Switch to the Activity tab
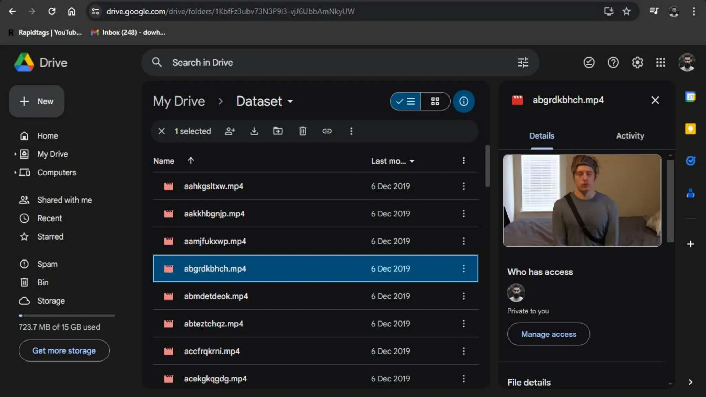Viewport: 706px width, 397px height. [x=630, y=136]
